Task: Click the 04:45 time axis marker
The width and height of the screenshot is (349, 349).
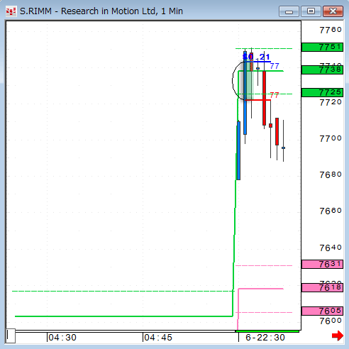Action: click(x=157, y=338)
